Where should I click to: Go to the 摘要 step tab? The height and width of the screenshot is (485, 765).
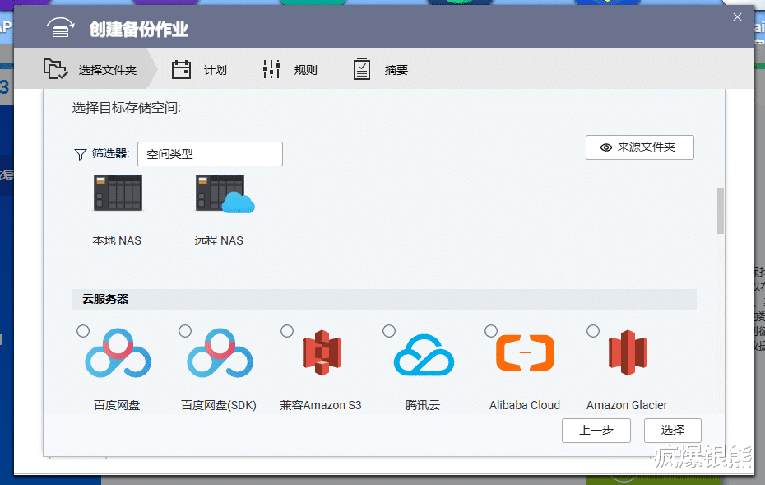point(381,69)
